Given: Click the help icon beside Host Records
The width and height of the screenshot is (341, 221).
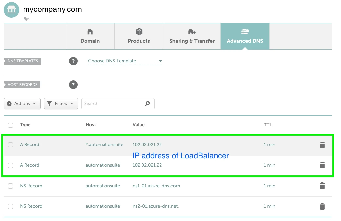Looking at the screenshot, I should (x=73, y=85).
